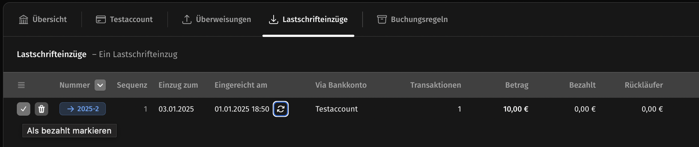Click the refresh submission status icon
The image size is (699, 147).
281,109
